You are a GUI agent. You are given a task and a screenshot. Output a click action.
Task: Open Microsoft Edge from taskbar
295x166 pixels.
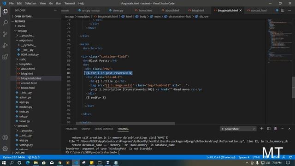pyautogui.click(x=28, y=163)
